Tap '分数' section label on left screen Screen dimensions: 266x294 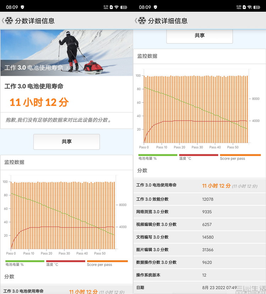tap(9, 277)
